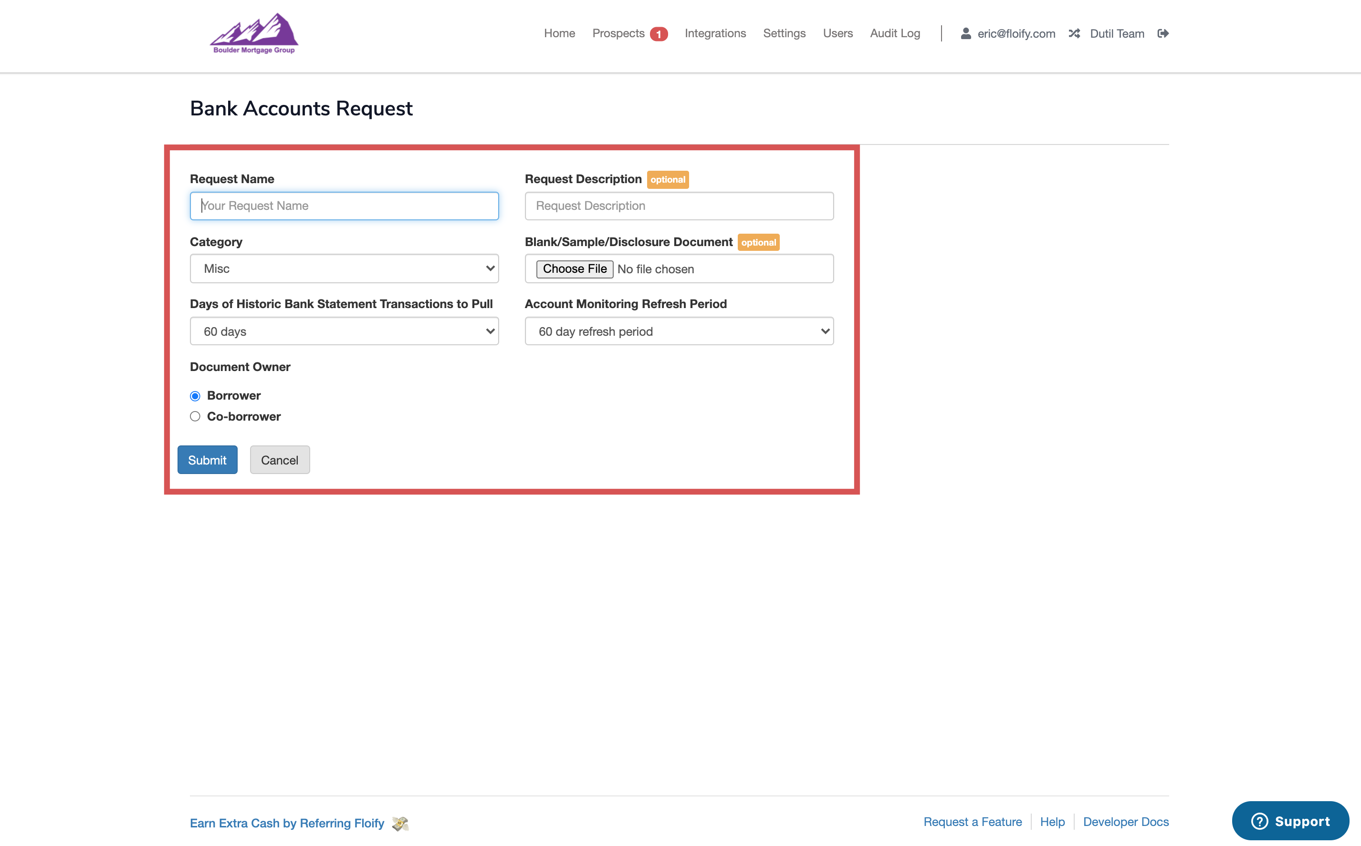This screenshot has width=1361, height=846.
Task: Open the Category dropdown
Action: (344, 268)
